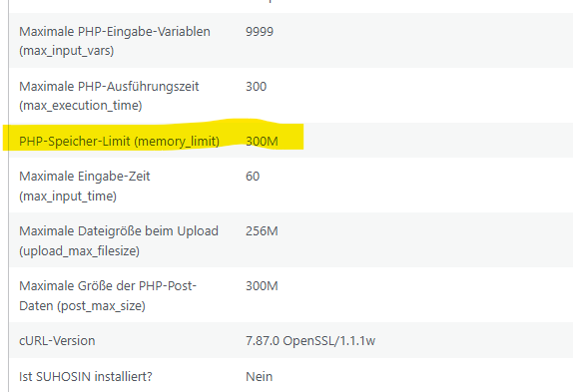Click the (max_input_vars) parameter name text
Viewport: 573px width, 392px height.
(x=67, y=50)
